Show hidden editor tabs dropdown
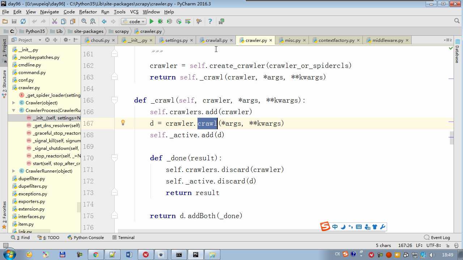The height and width of the screenshot is (260, 463). [448, 40]
